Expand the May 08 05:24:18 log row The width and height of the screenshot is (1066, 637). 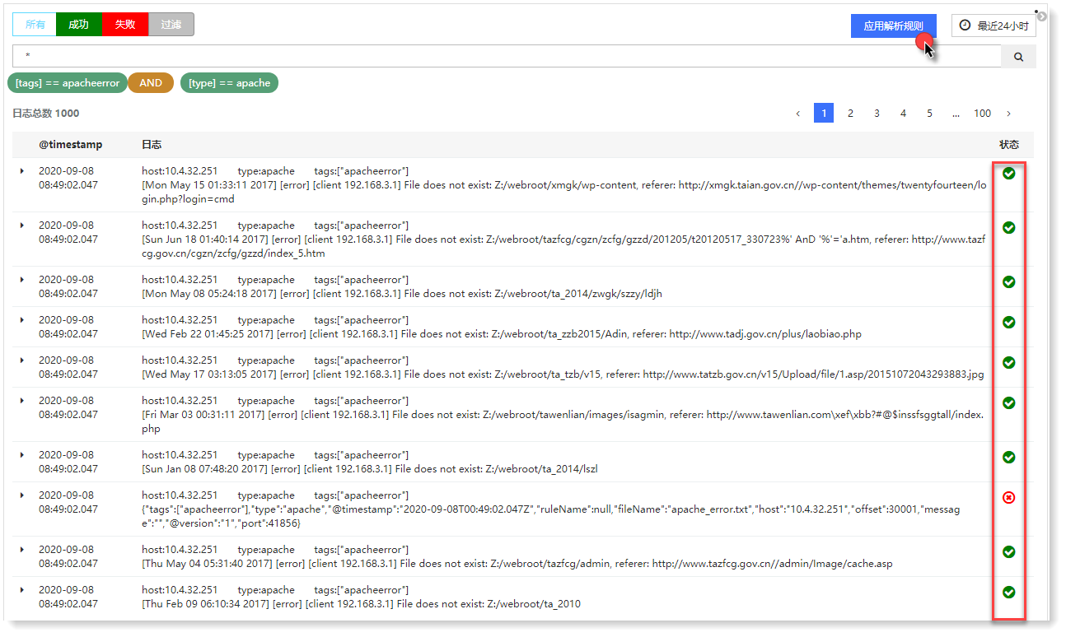tap(22, 279)
